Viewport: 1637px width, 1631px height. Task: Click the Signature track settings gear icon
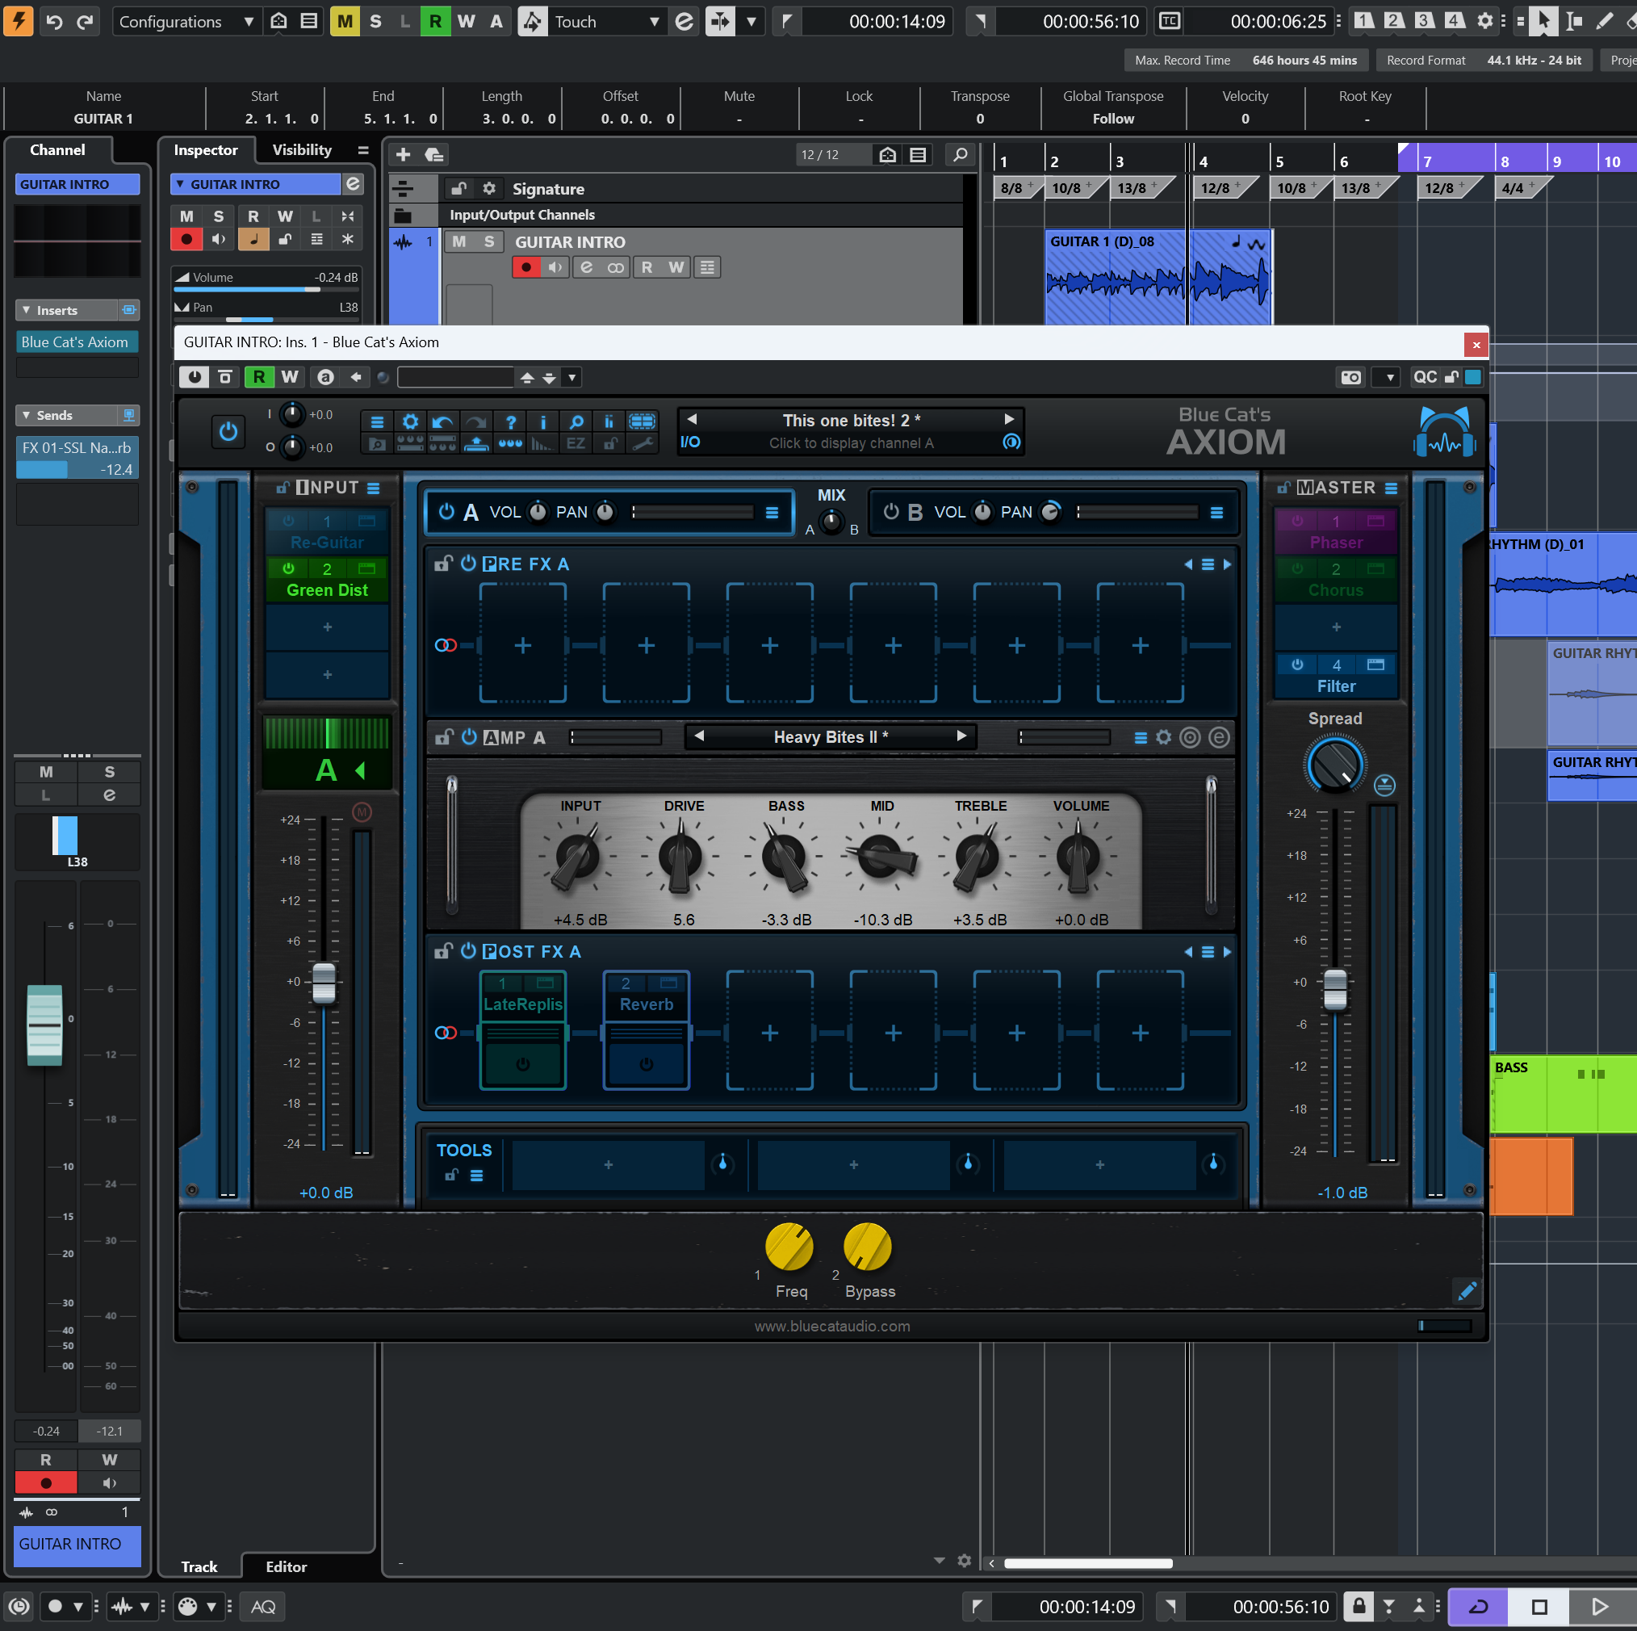(x=489, y=188)
